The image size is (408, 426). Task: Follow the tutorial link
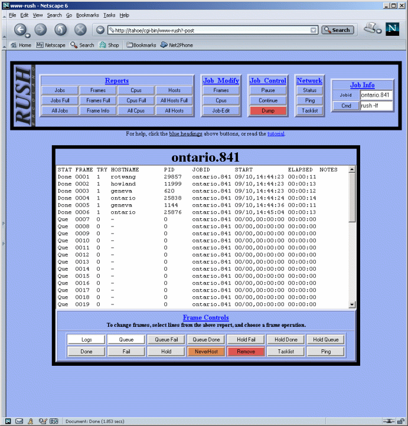pos(275,134)
